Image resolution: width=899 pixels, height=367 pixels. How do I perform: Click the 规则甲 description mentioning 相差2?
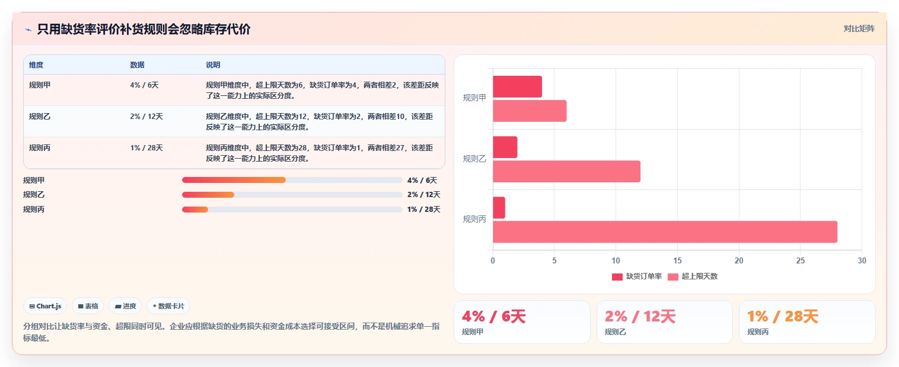click(322, 90)
